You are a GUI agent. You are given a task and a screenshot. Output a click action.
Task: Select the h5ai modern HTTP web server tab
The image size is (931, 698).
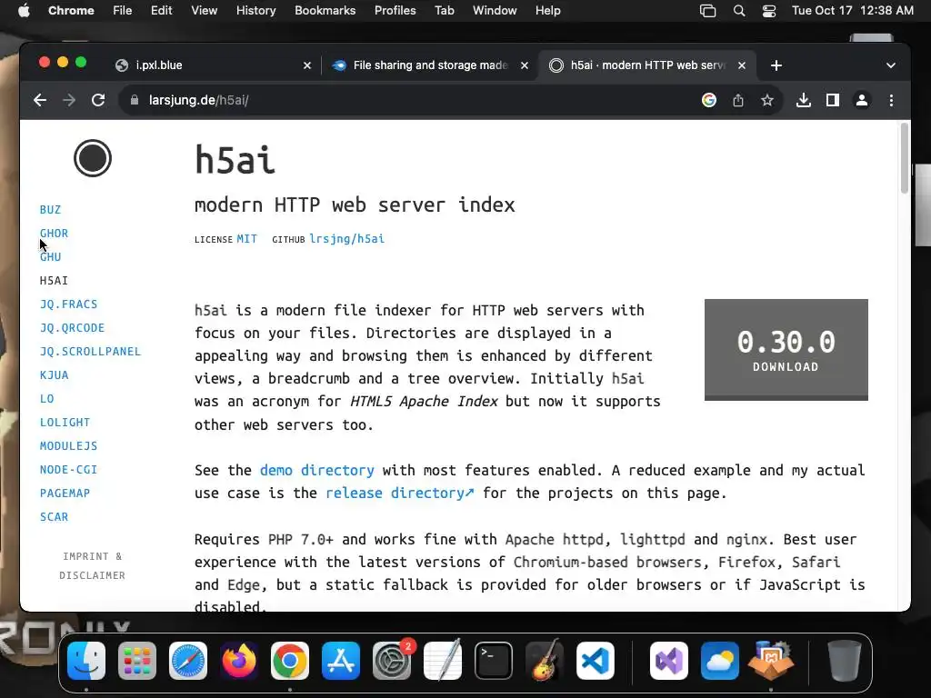click(x=647, y=65)
